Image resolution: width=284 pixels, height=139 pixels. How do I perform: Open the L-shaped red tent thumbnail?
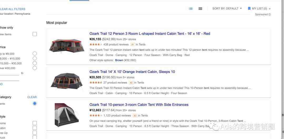(67, 46)
